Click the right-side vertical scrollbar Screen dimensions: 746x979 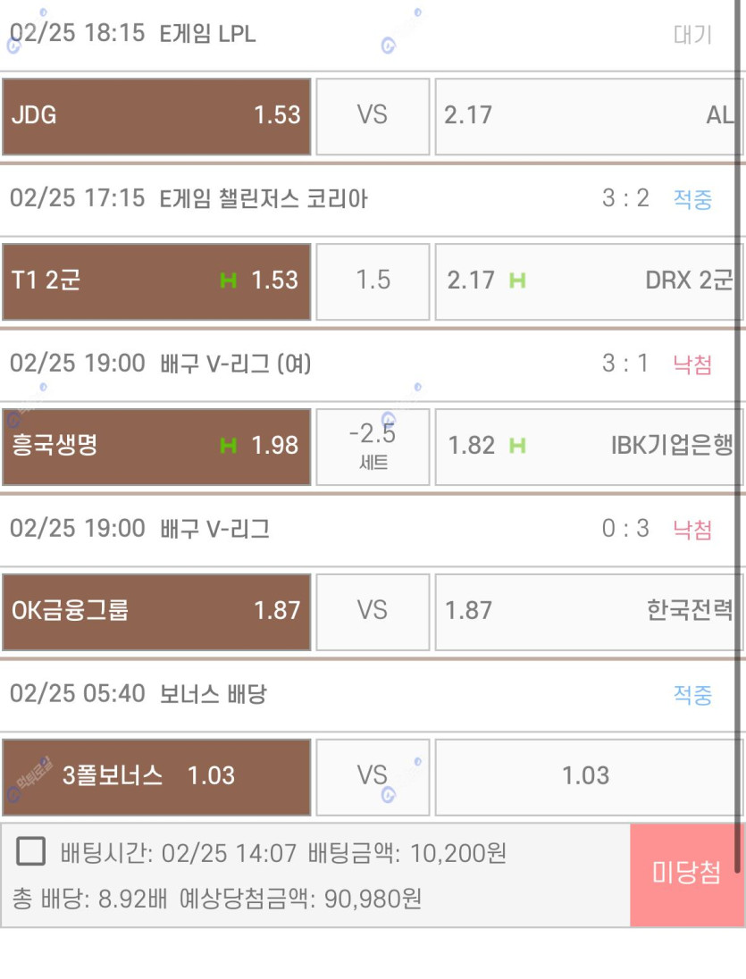(738, 437)
